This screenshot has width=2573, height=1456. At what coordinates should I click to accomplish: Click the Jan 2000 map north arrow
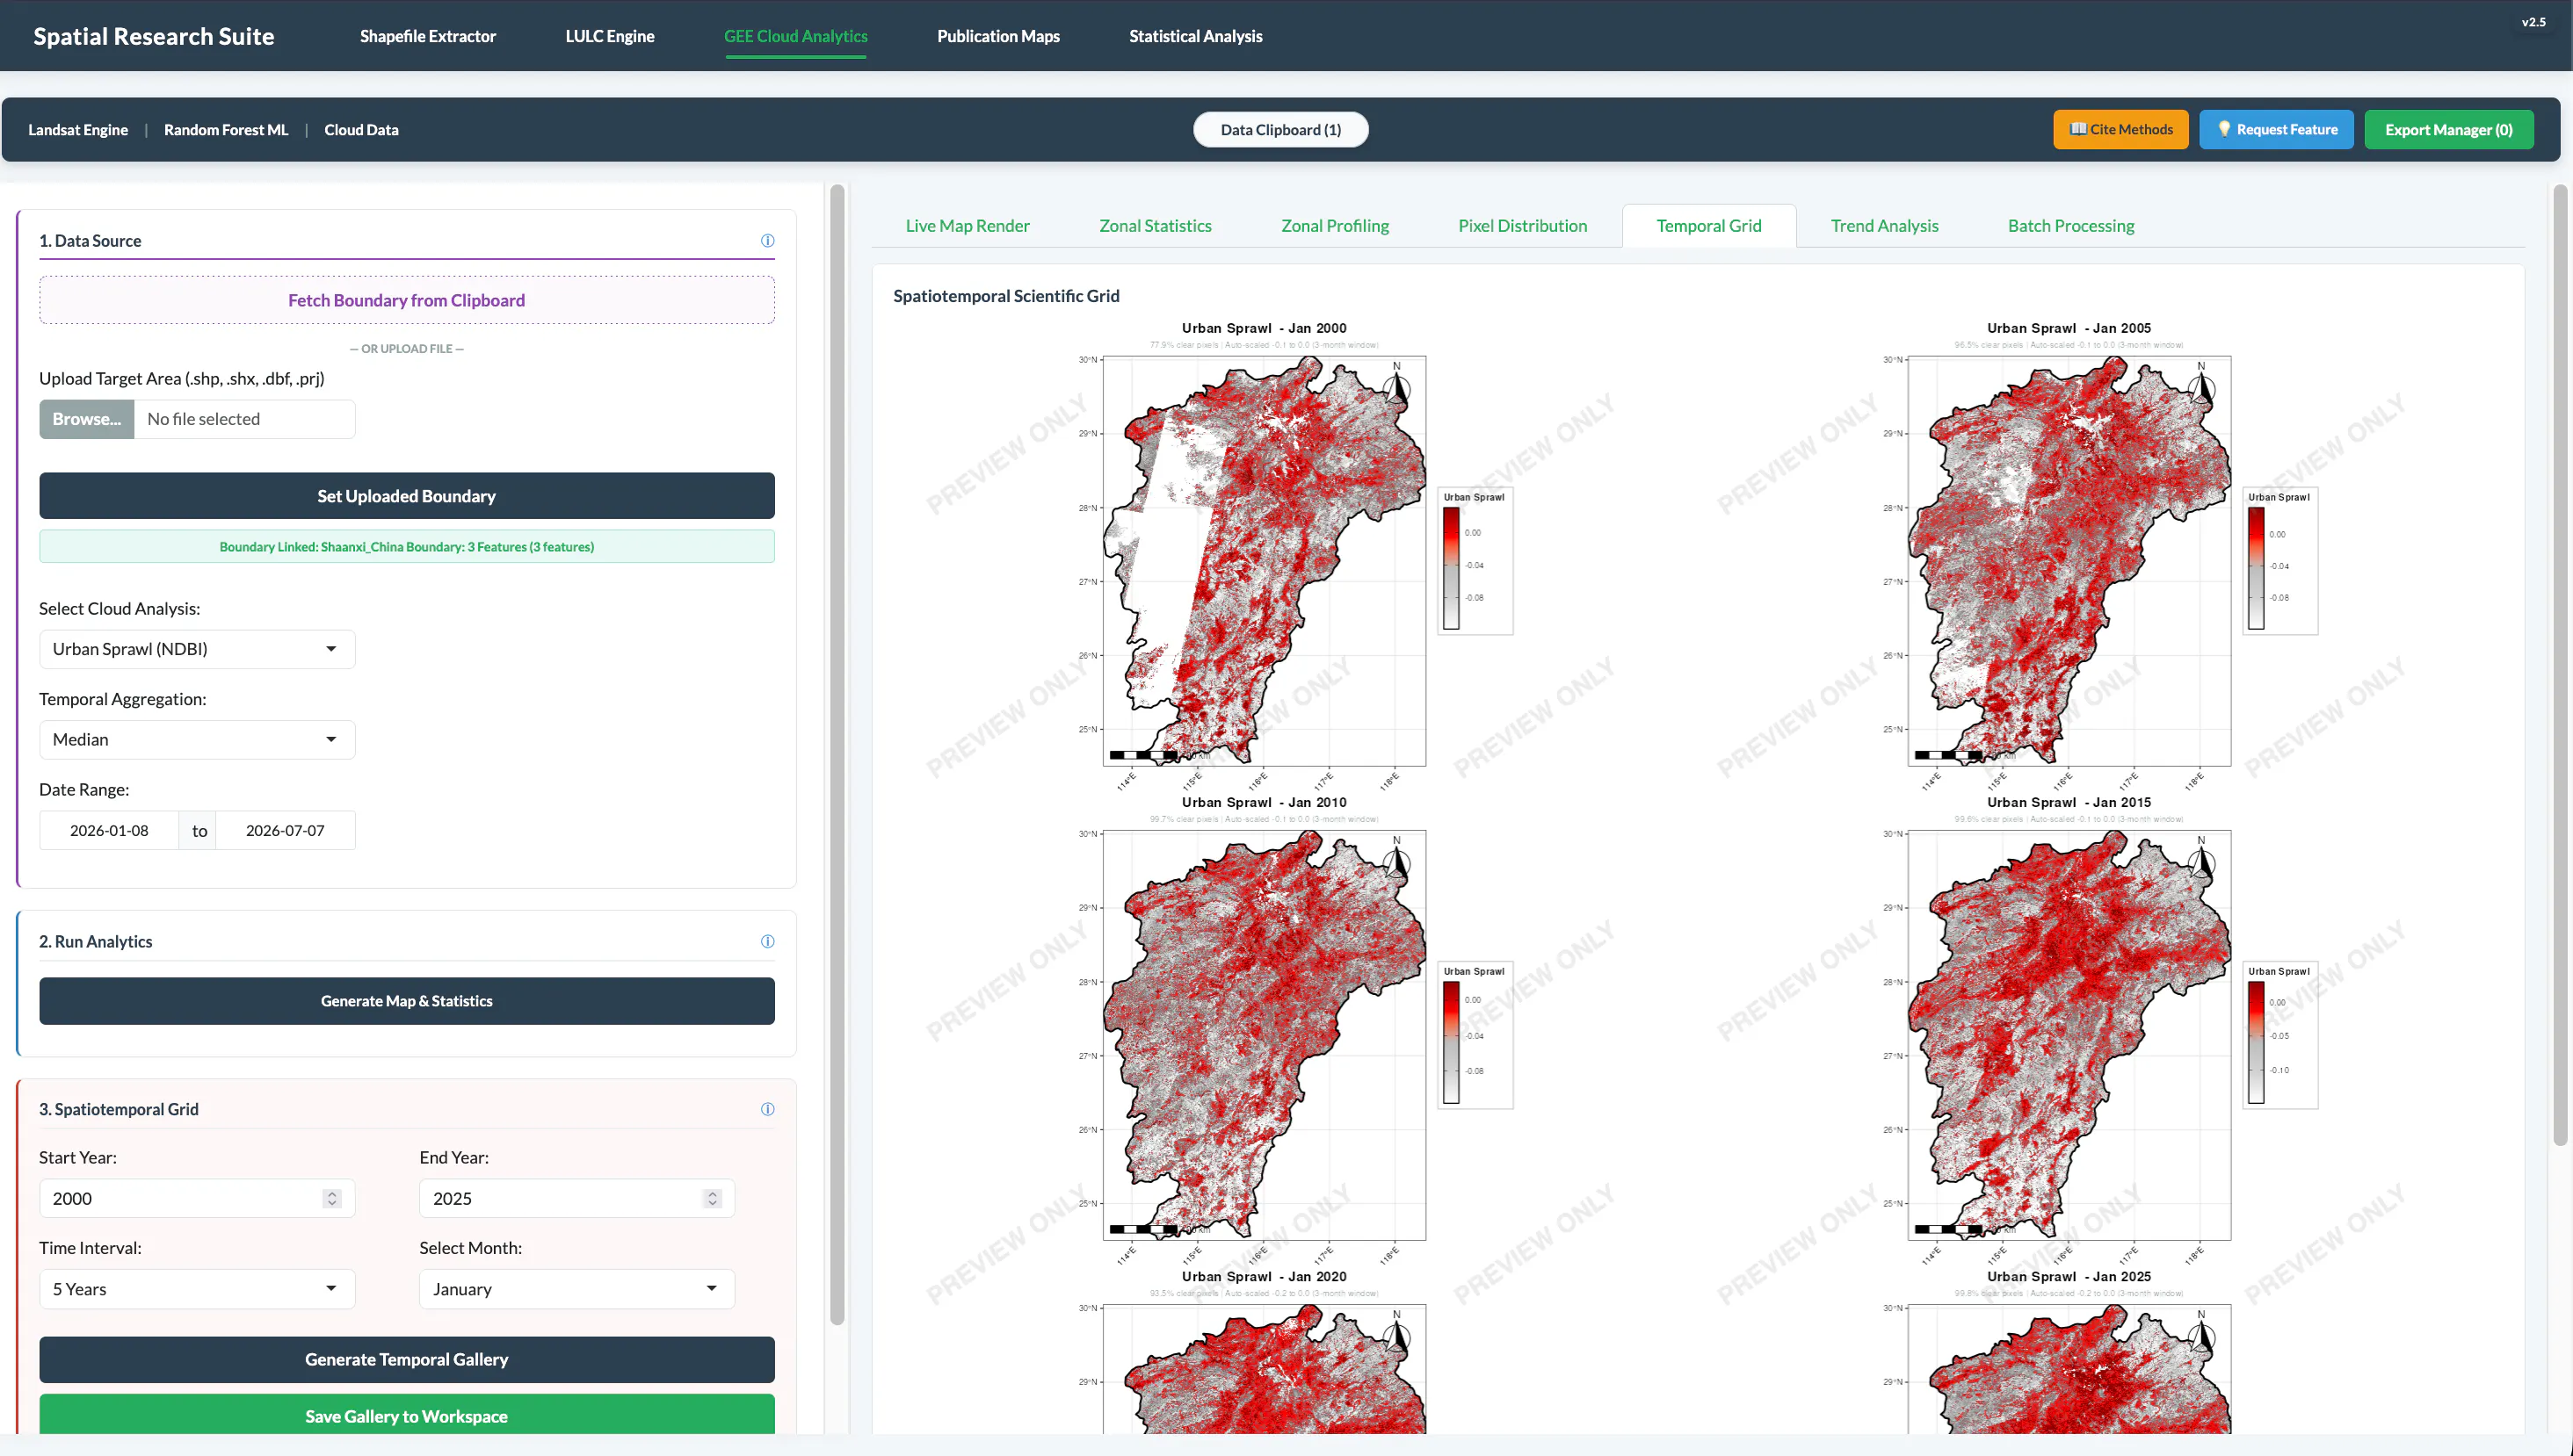pyautogui.click(x=1397, y=384)
